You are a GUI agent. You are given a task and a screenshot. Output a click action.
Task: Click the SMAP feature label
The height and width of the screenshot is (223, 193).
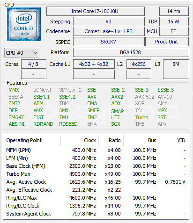point(118,111)
